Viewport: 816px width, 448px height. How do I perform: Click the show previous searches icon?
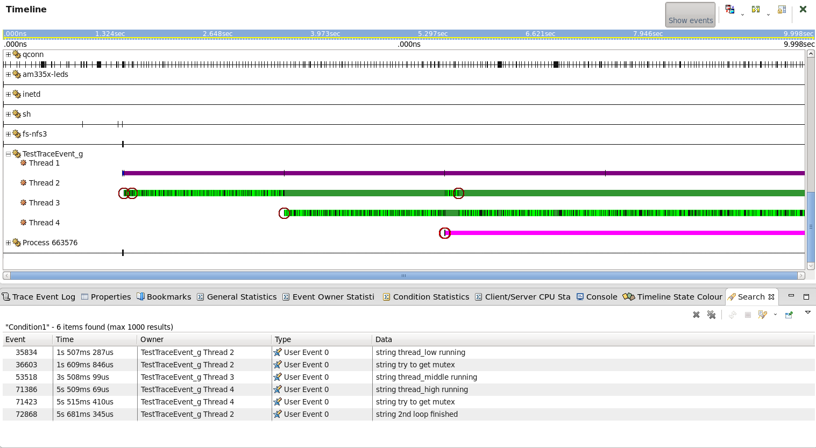point(762,315)
